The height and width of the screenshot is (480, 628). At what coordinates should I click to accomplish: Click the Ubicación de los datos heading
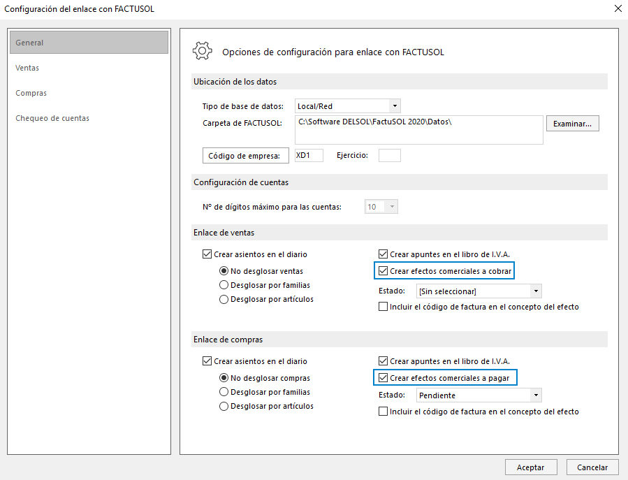click(x=235, y=82)
